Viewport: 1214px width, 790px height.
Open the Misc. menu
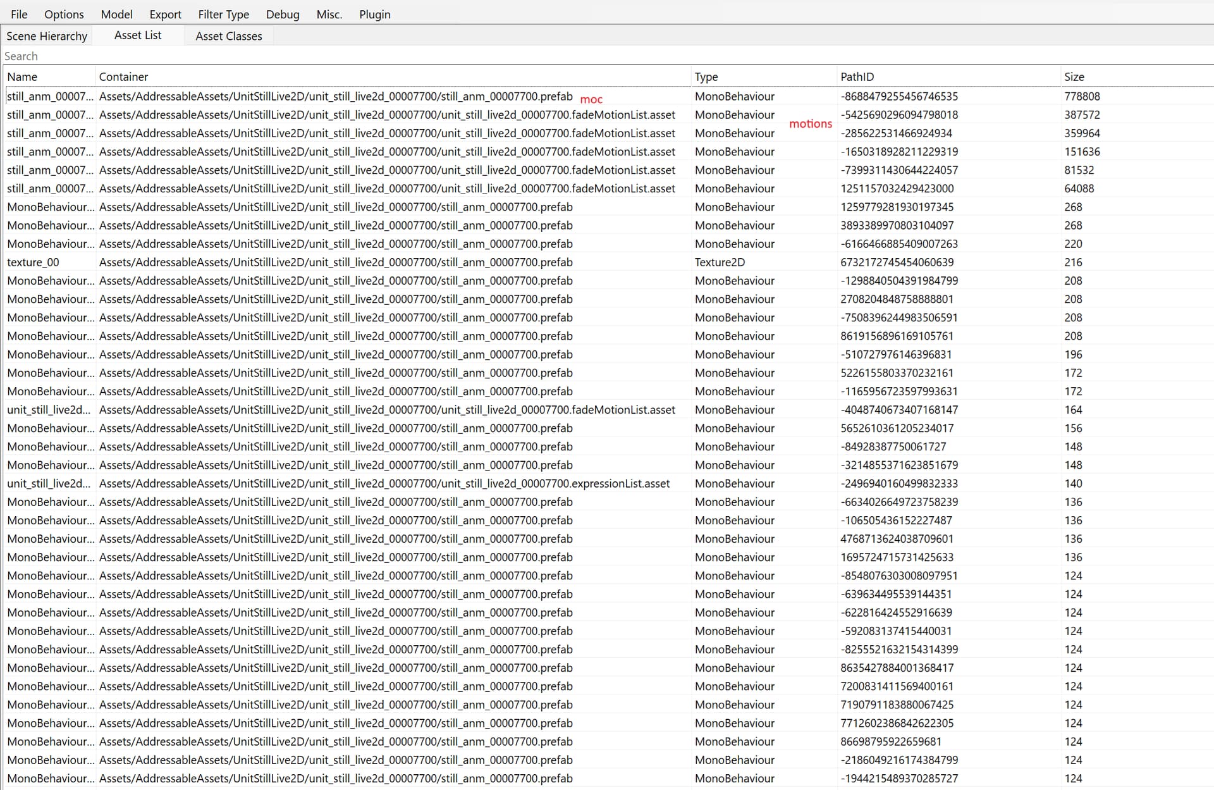[x=329, y=14]
